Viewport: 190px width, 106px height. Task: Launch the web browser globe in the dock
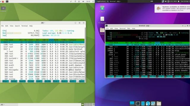tap(148, 103)
